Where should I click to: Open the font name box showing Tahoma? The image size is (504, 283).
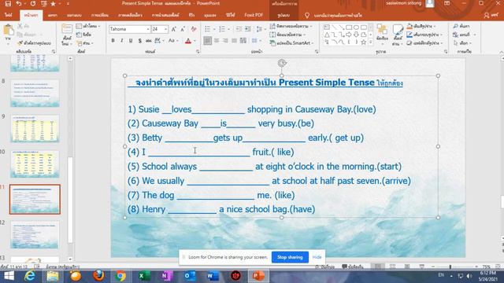(129, 29)
